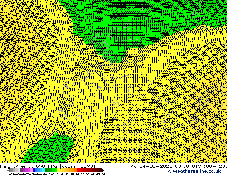Click the weatheronline.co.uk copyright link
227x175 pixels.
click(194, 171)
